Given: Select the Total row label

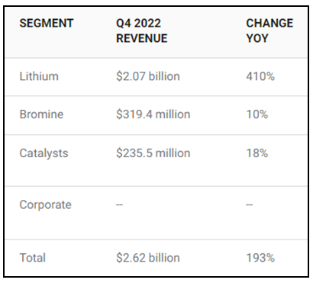Looking at the screenshot, I should (x=33, y=258).
